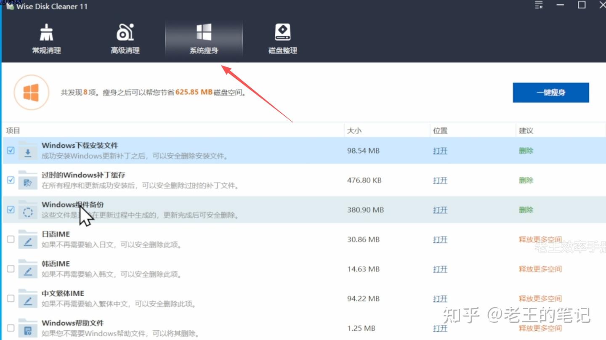Check the 中文繁体IME checkbox
This screenshot has width=606, height=340.
(11, 298)
